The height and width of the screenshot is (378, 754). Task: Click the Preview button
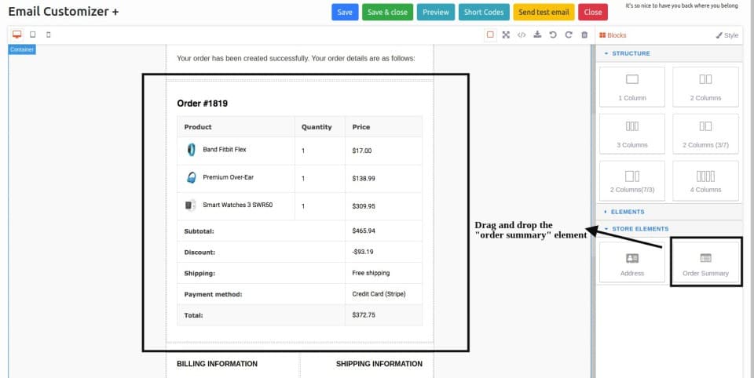point(436,12)
